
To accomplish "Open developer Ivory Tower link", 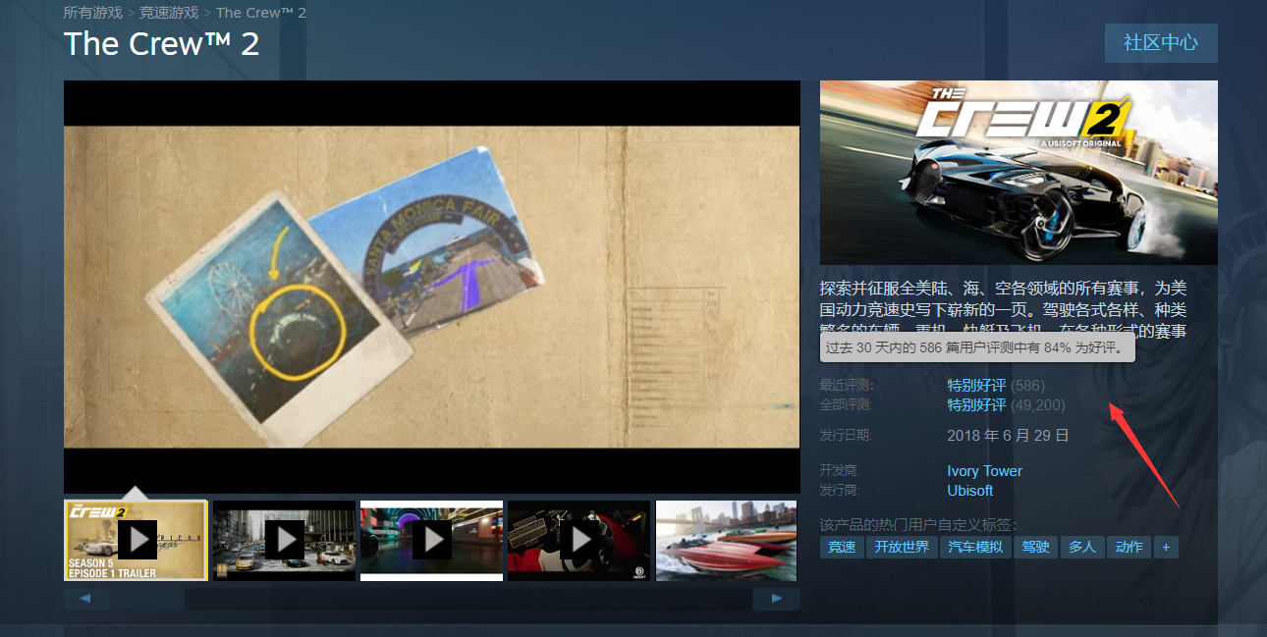I will (984, 471).
